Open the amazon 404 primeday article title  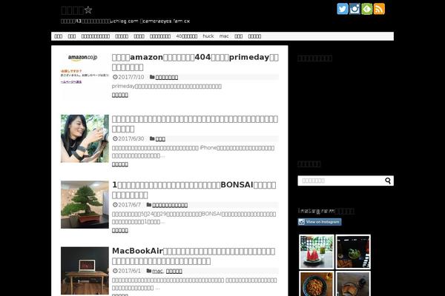[x=195, y=62]
